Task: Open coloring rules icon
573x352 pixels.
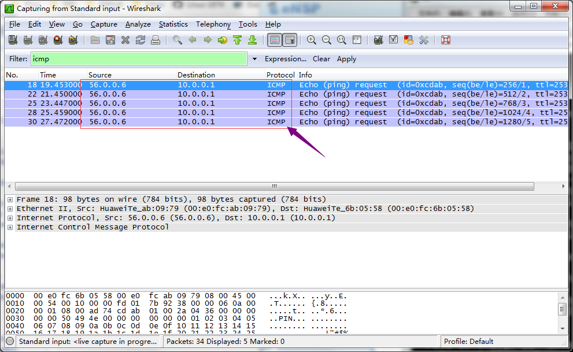Action: click(408, 40)
